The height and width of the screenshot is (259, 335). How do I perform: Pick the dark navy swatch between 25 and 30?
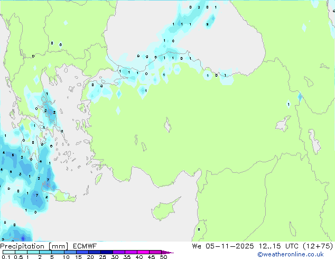click(107, 252)
